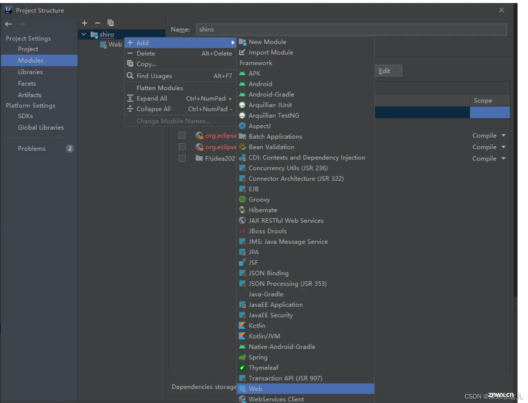
Task: Click the add module plus icon in toolbar
Action: [x=85, y=23]
